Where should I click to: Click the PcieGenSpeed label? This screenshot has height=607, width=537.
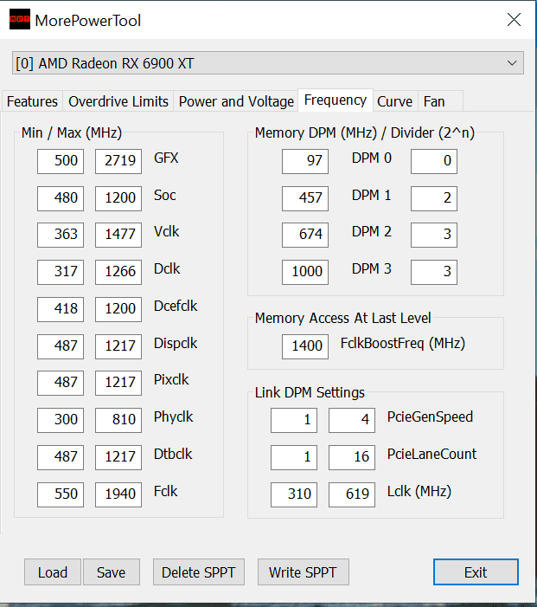pyautogui.click(x=430, y=417)
